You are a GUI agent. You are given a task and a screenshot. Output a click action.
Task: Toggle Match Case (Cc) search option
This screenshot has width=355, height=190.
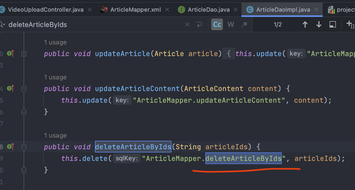pyautogui.click(x=217, y=25)
